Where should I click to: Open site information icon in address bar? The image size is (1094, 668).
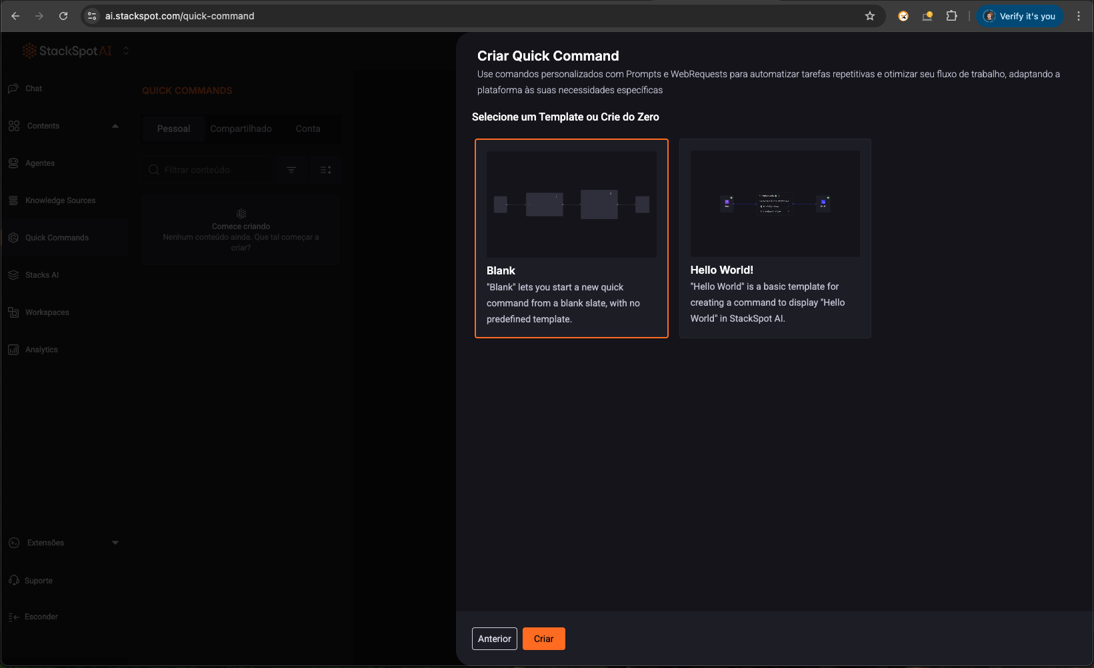[92, 16]
